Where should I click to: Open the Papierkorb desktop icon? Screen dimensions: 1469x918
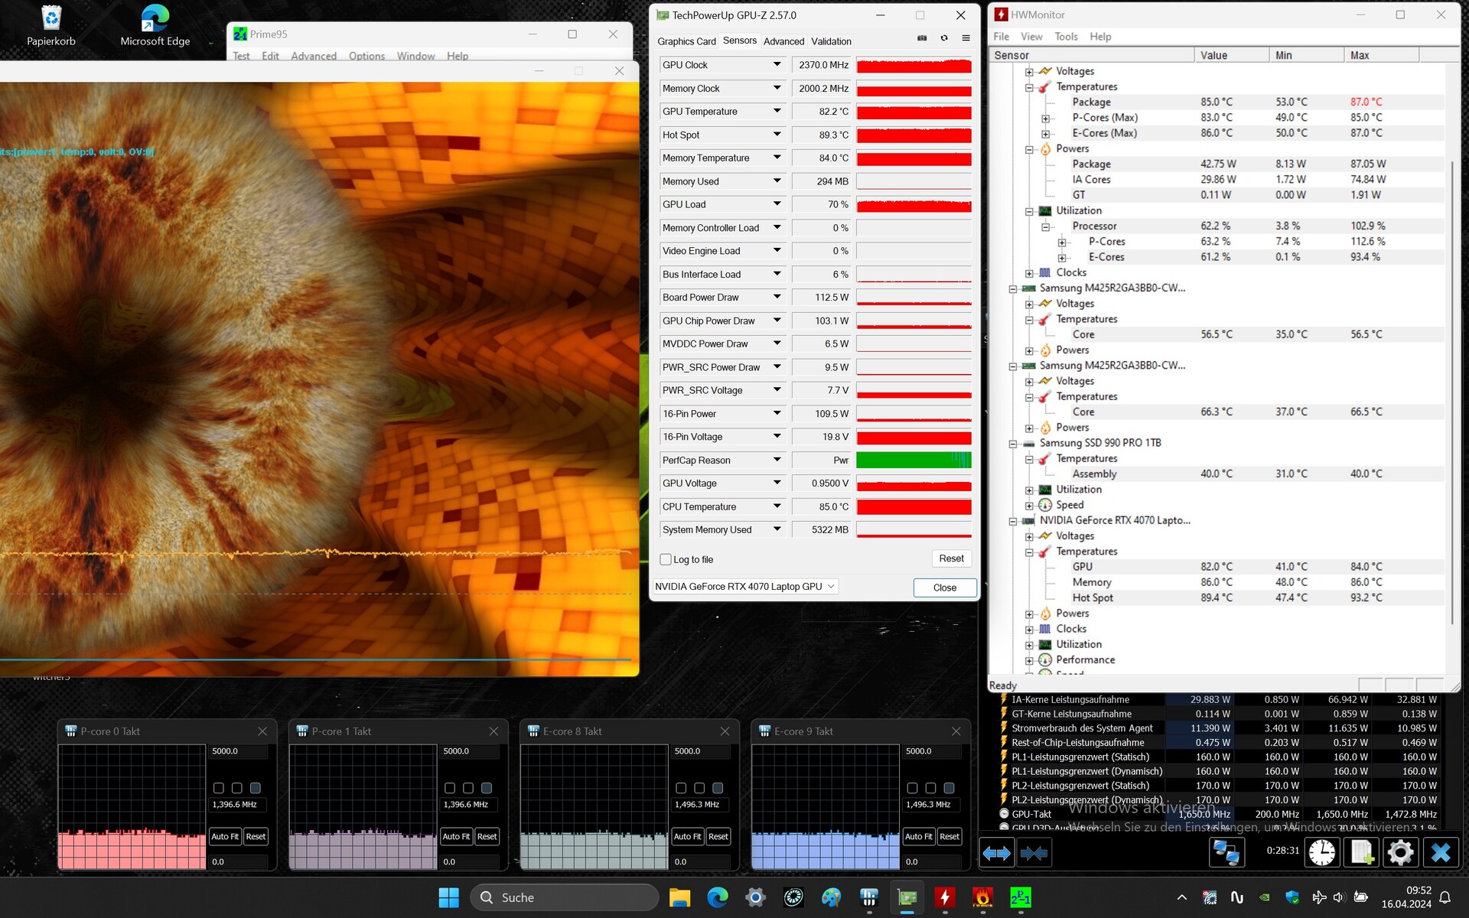[51, 25]
